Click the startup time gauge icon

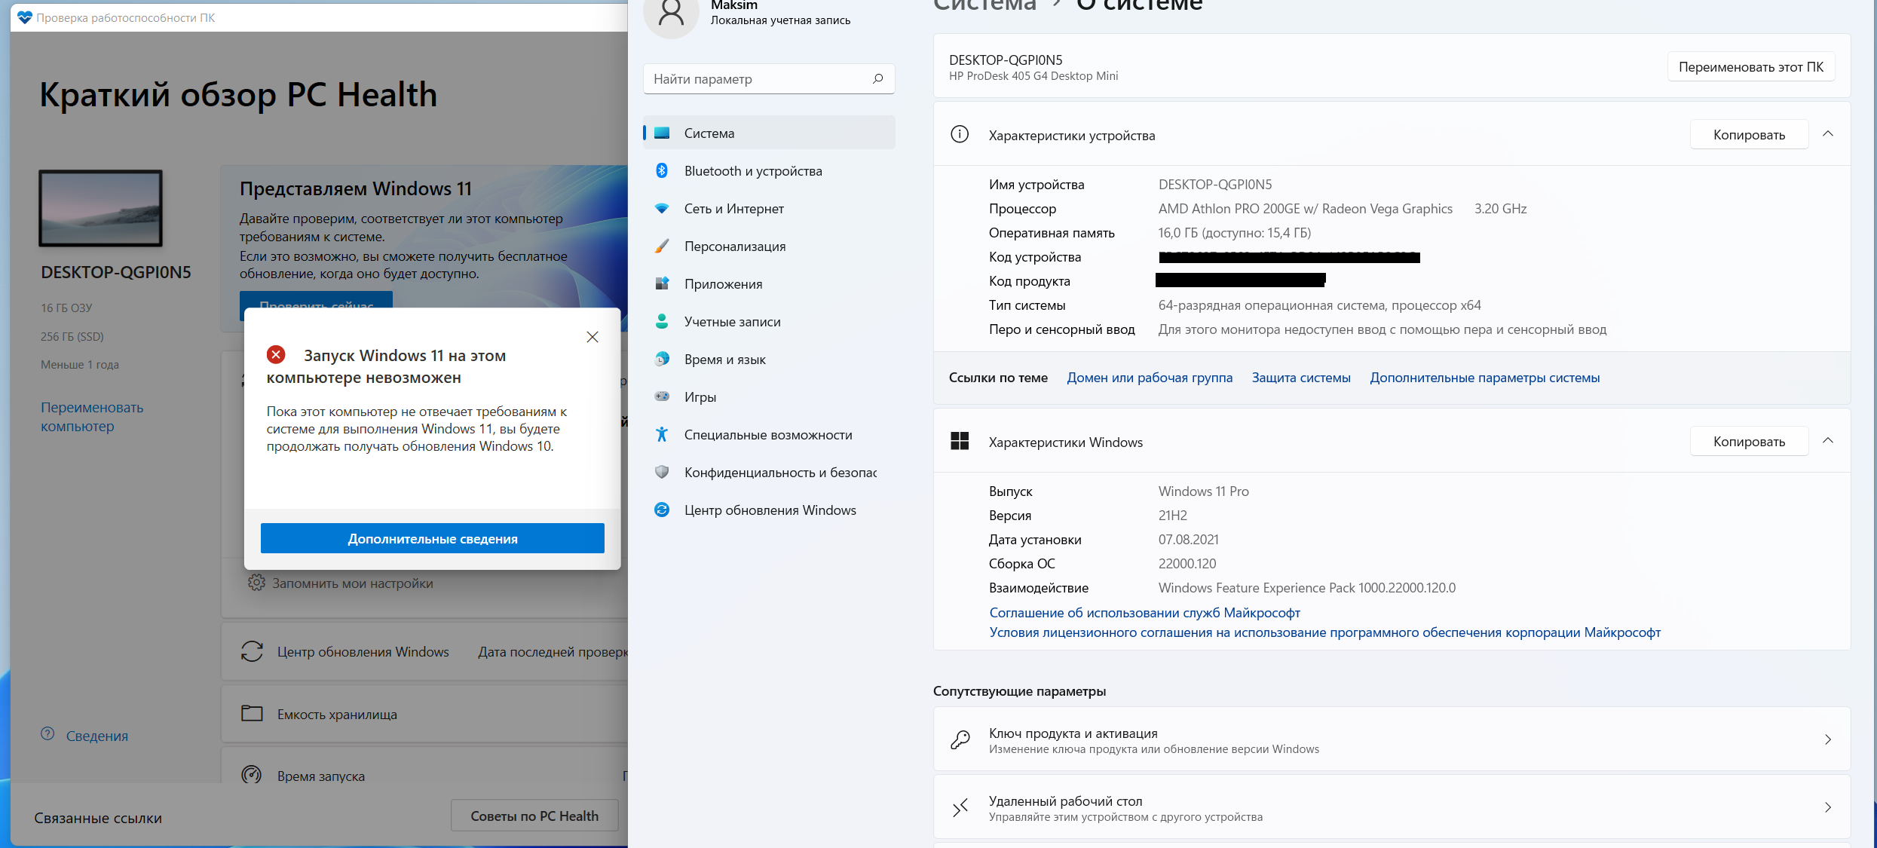[x=252, y=775]
